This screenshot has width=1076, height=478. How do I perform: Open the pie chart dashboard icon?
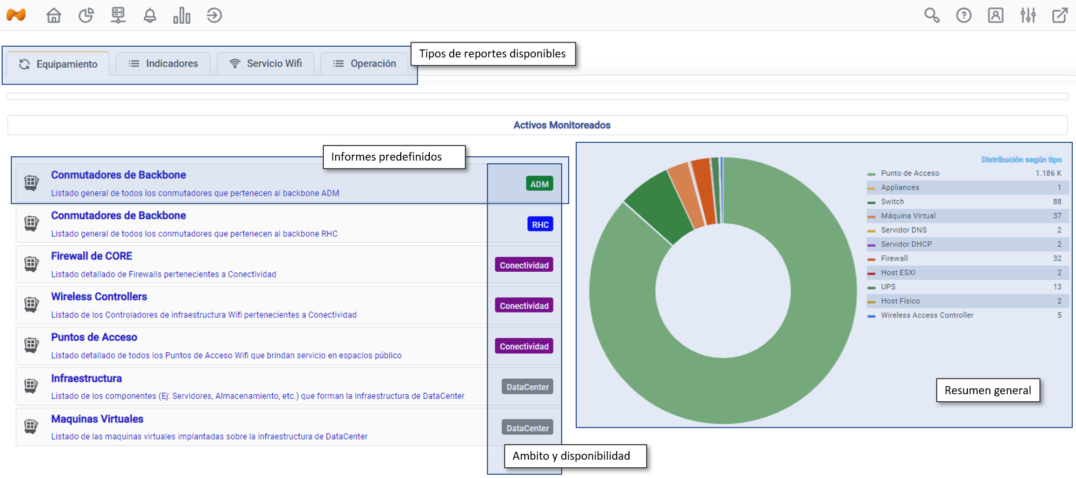[86, 16]
